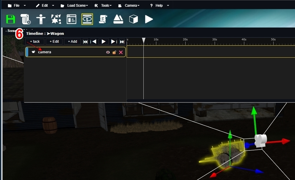This screenshot has height=180, width=295.
Task: Click the highlighted timeline film icon
Action: tap(87, 19)
